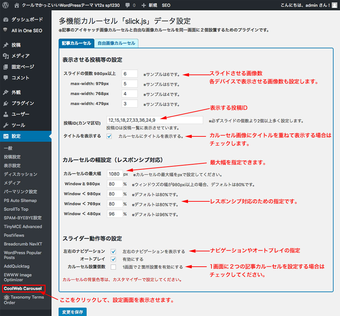Click the 設定 sliders icon
Screen dimensions: 340x316
click(x=6, y=136)
